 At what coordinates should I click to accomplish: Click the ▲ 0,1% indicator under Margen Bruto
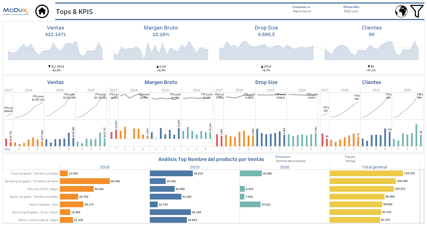tap(161, 66)
